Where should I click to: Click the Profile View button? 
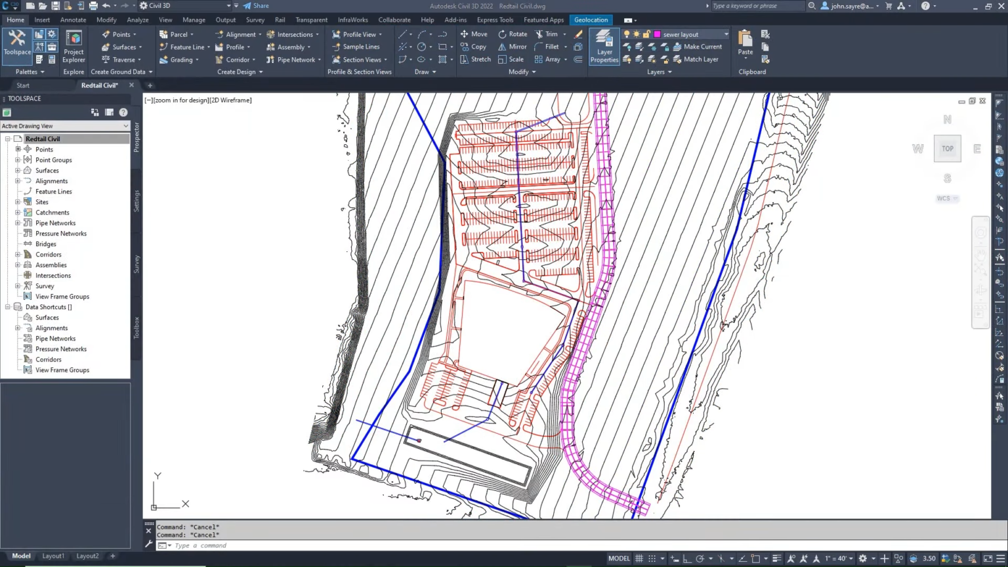[356, 34]
